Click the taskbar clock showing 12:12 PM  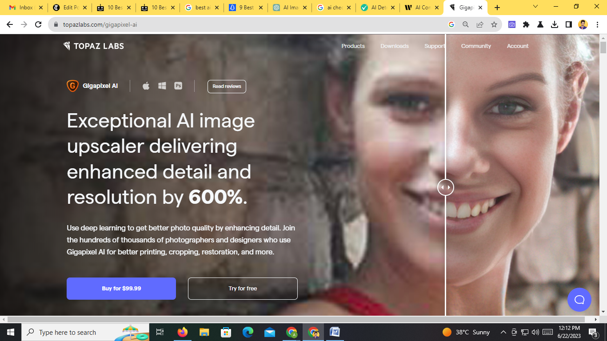coord(569,332)
